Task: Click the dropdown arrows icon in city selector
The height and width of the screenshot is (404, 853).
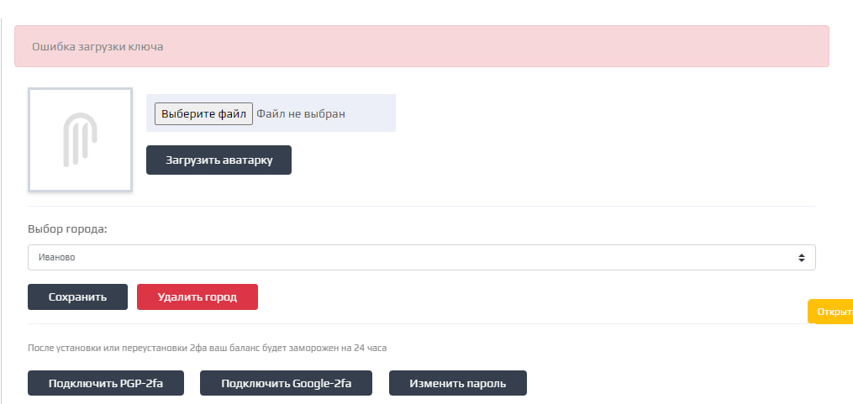Action: [802, 258]
